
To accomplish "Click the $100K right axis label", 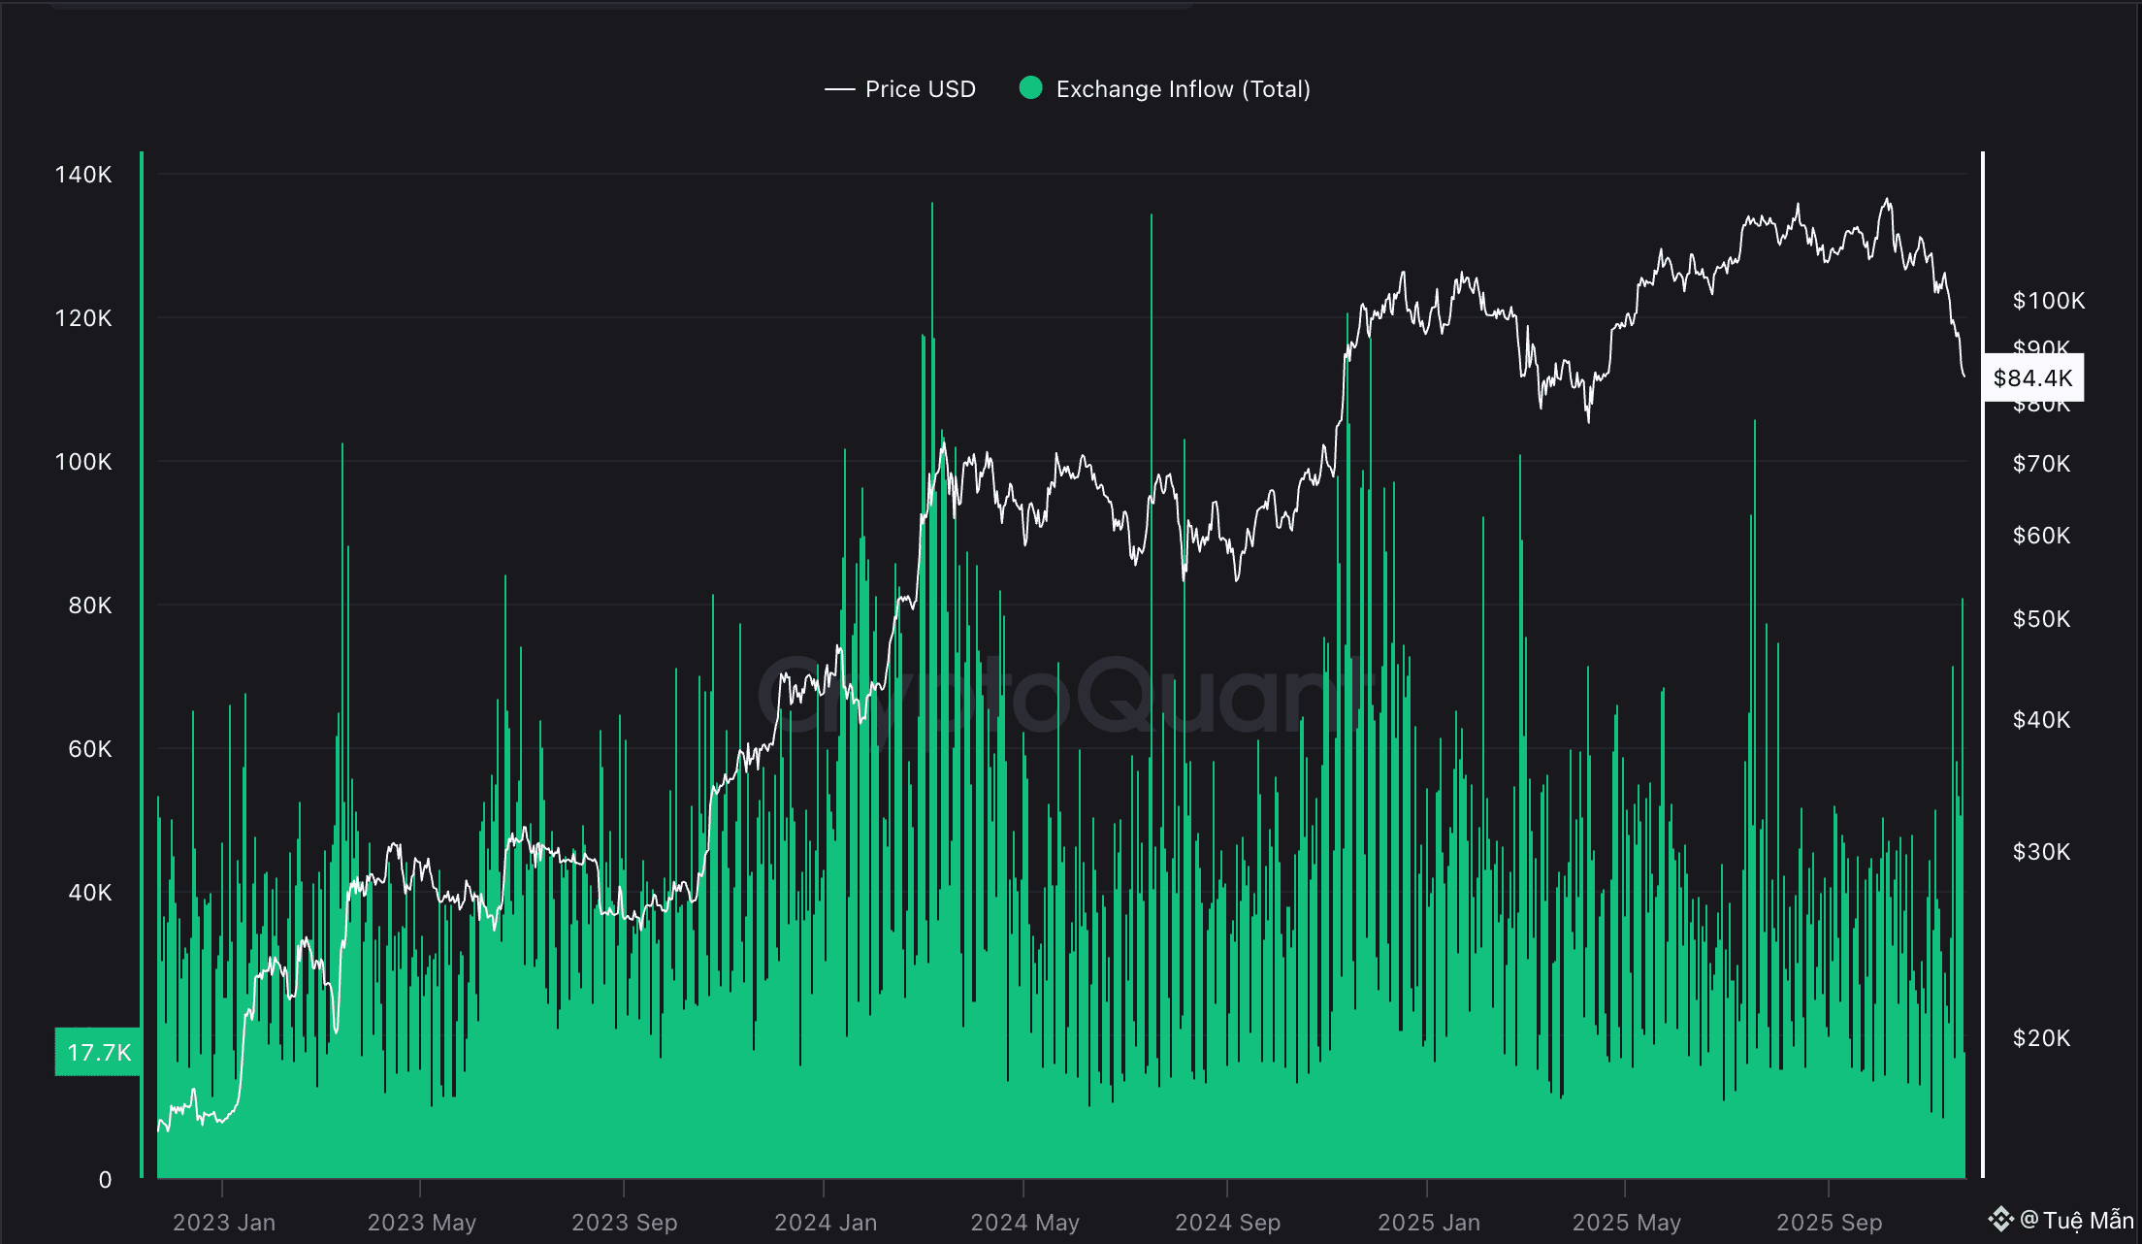I will point(2048,301).
